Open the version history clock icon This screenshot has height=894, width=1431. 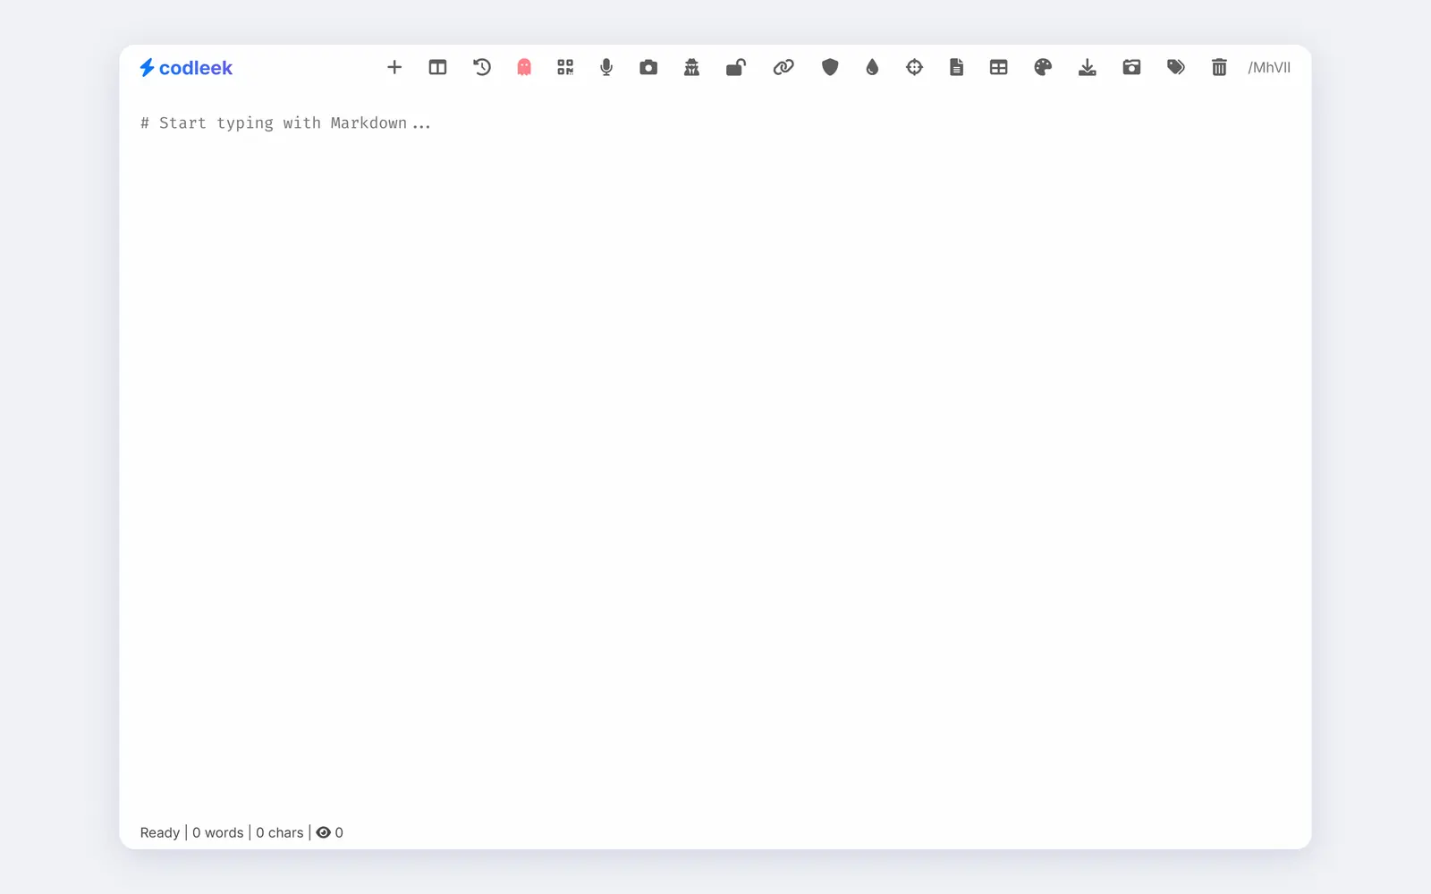pyautogui.click(x=482, y=67)
